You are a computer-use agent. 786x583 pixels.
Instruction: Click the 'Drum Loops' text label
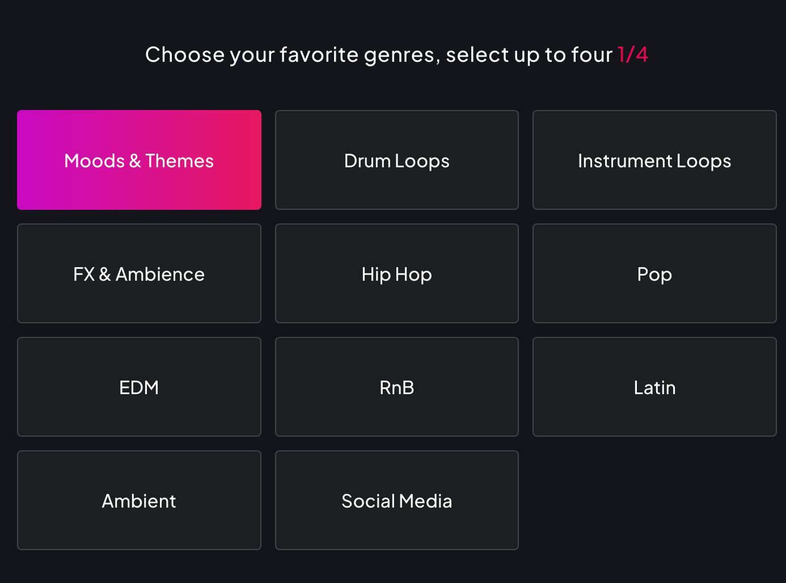[396, 161]
